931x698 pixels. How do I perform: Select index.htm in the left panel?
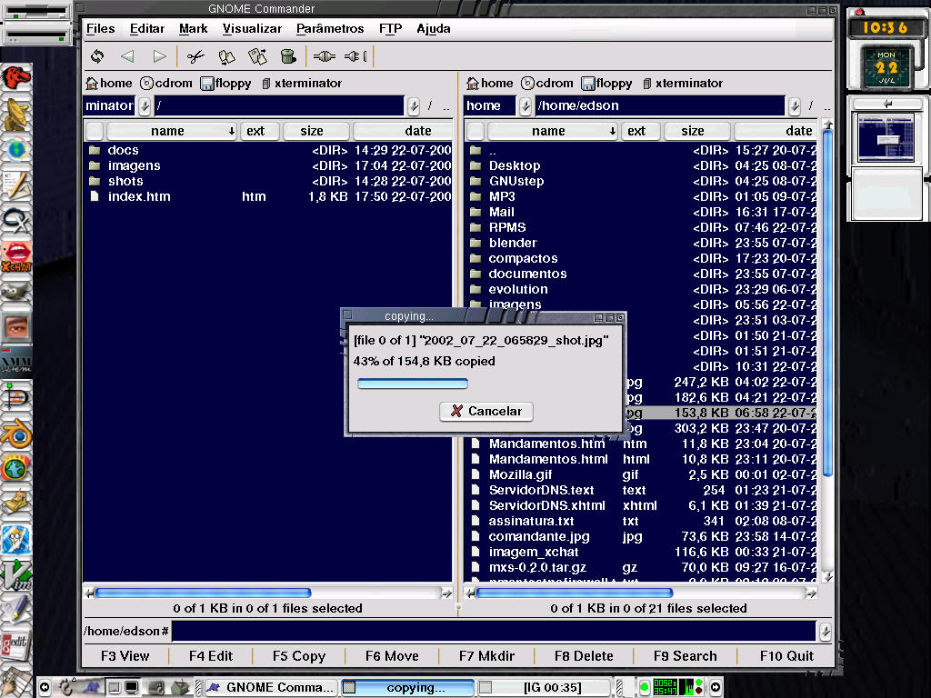click(268, 196)
